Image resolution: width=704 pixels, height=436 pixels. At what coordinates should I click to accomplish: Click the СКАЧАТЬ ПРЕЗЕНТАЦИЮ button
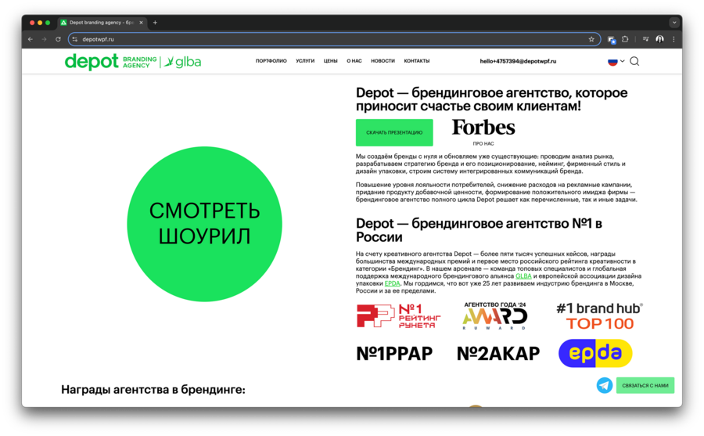394,132
